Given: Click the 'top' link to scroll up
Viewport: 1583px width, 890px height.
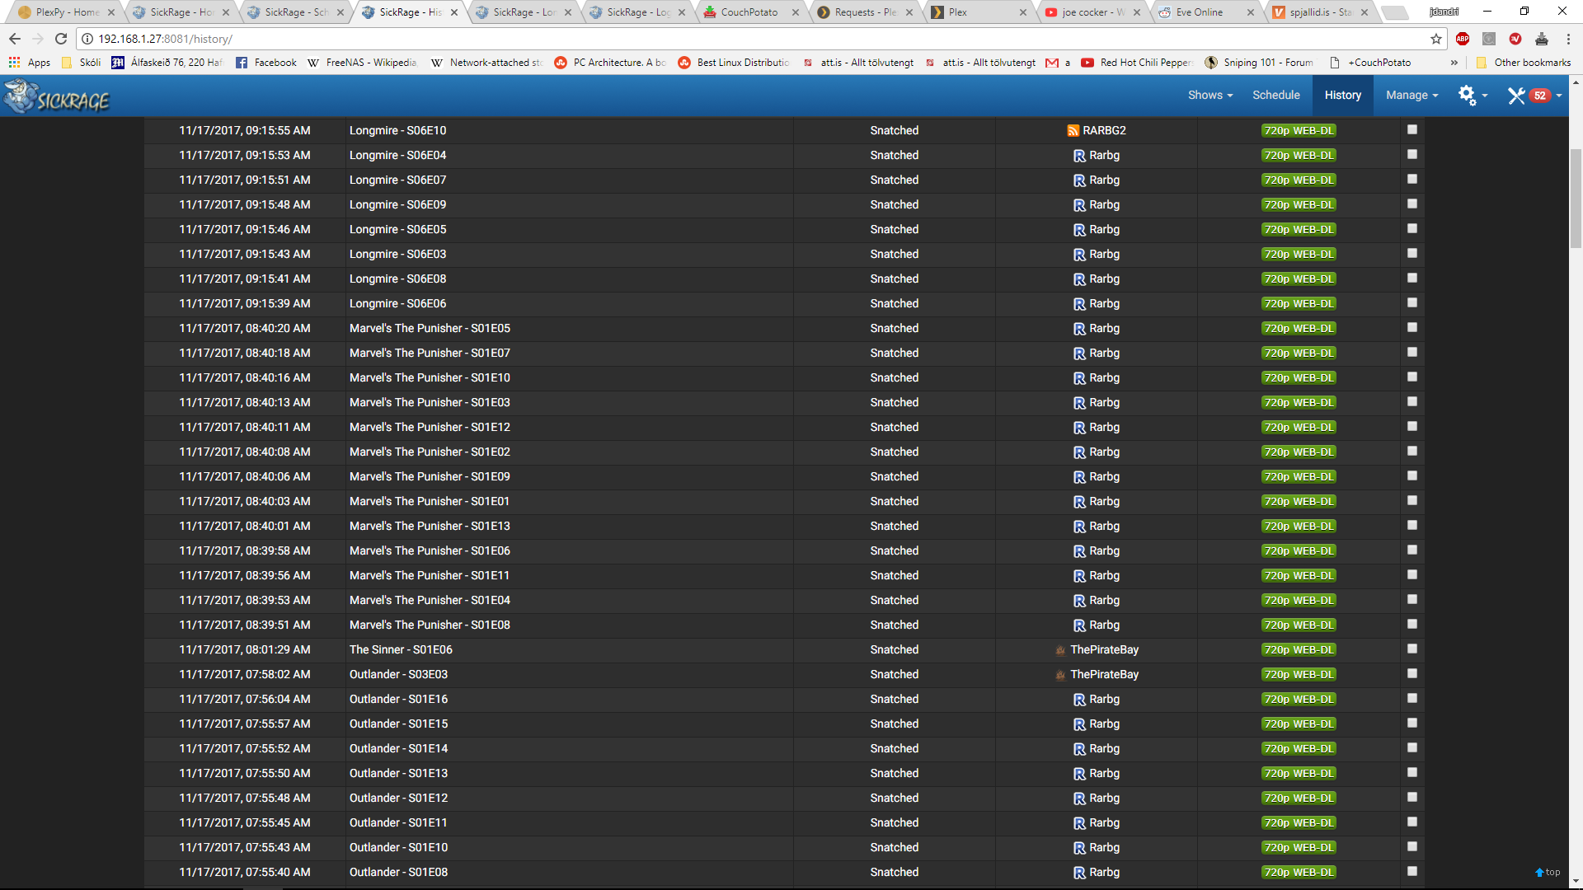Looking at the screenshot, I should pos(1548,872).
